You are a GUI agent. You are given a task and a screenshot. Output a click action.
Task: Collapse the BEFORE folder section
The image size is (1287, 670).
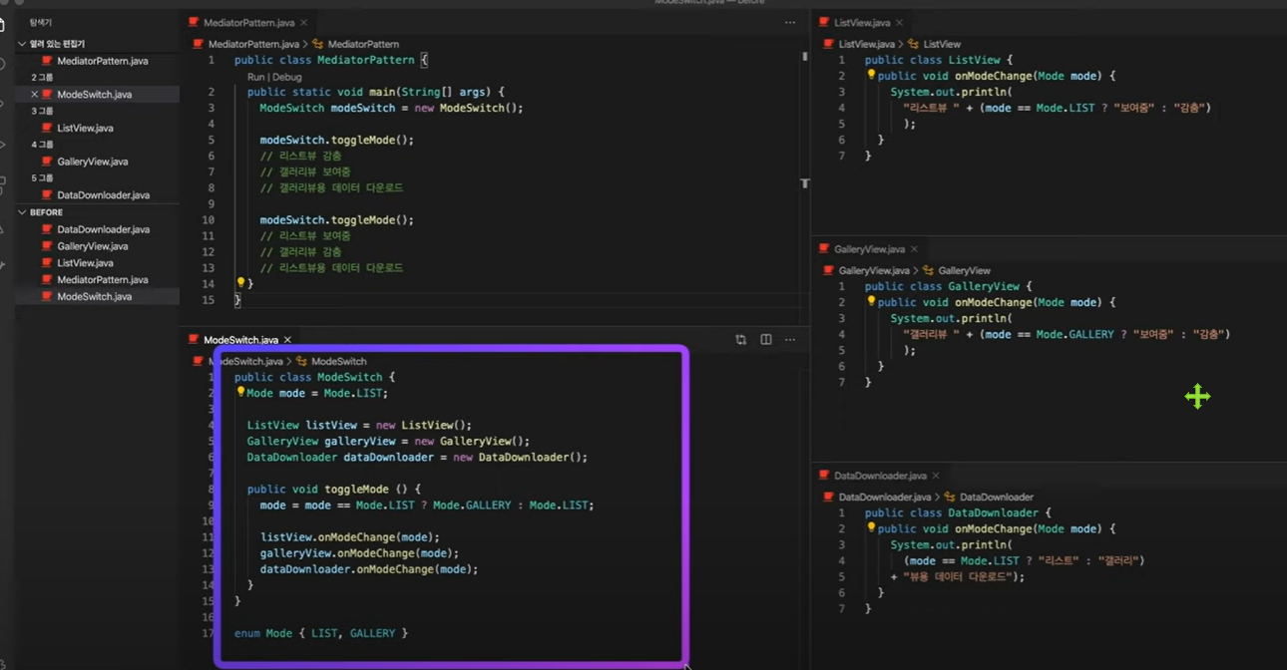coord(23,212)
